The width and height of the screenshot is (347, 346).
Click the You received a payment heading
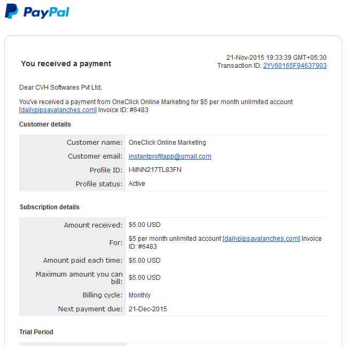[66, 64]
